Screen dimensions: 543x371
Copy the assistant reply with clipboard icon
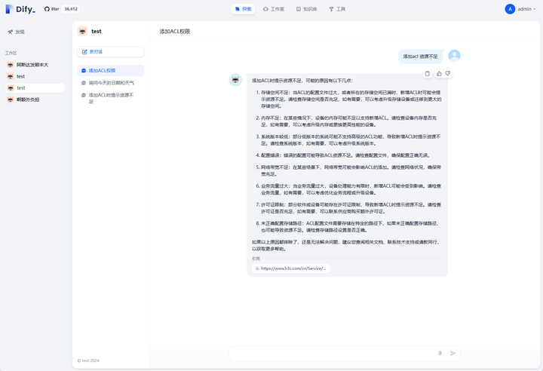click(428, 73)
